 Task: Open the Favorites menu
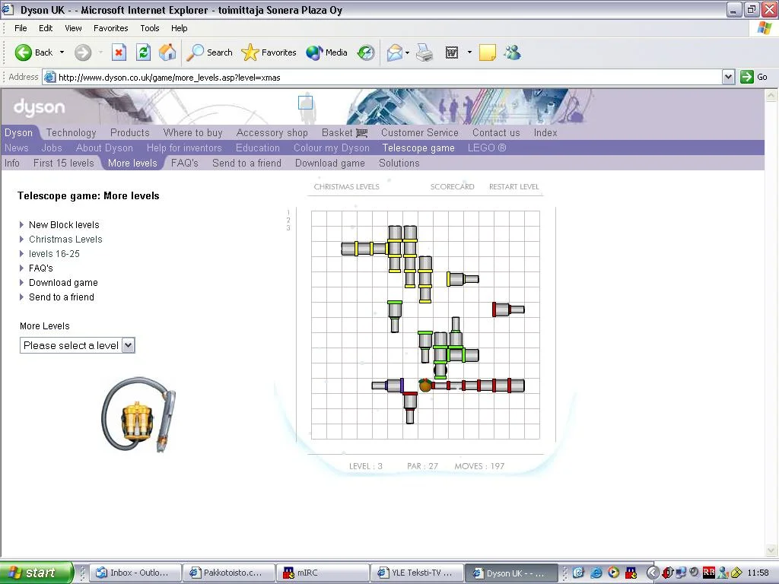pos(111,28)
